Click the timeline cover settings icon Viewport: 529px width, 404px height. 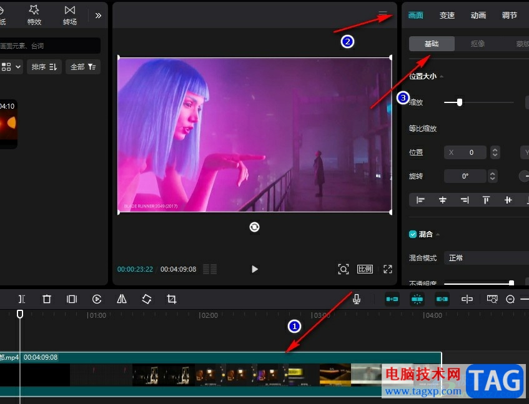(492, 299)
